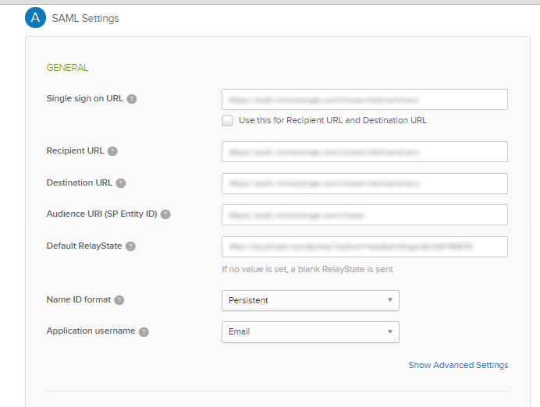The image size is (540, 407).
Task: Open the Application username dropdown
Action: (x=310, y=331)
